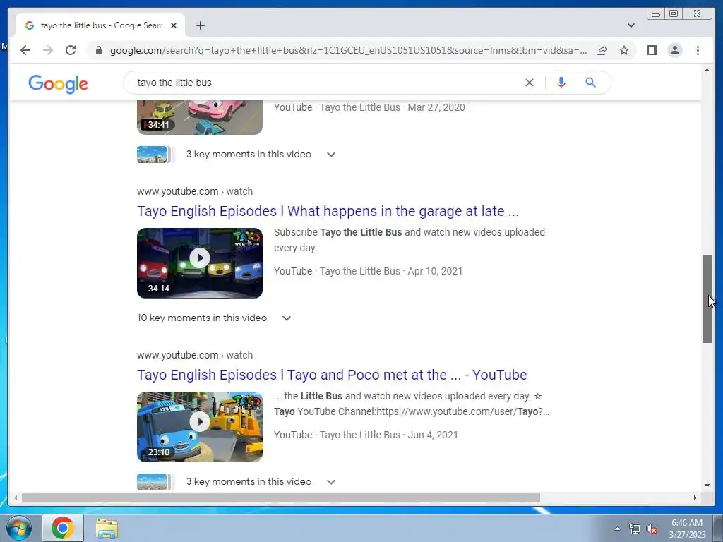
Task: Click the www.youtube.com › watch text above garage result
Action: click(x=195, y=191)
